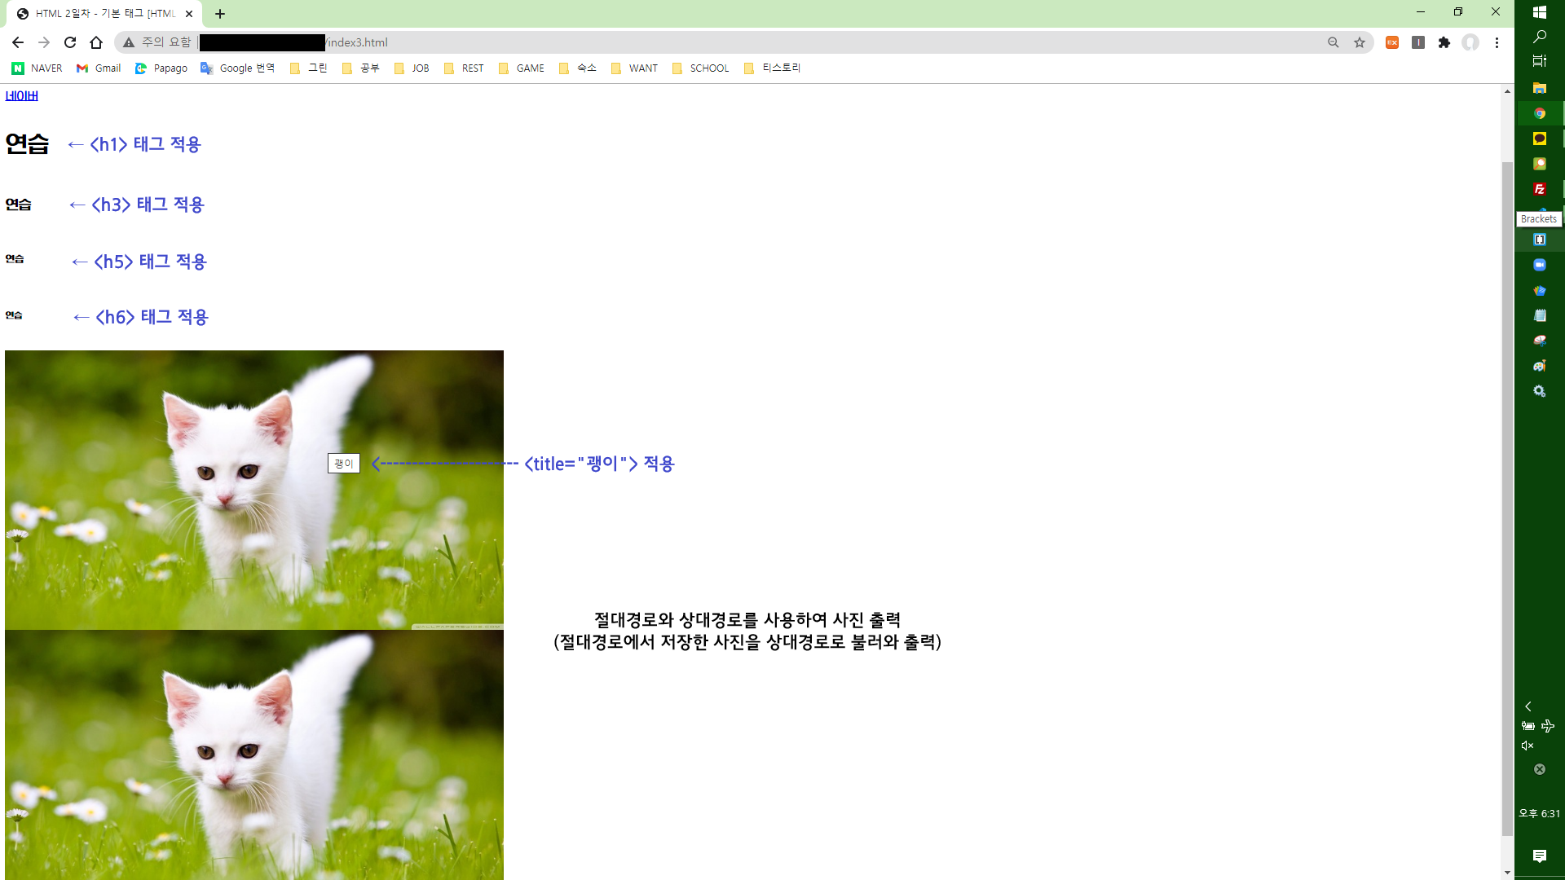This screenshot has width=1565, height=880.
Task: Open the Extensions puzzle-piece menu
Action: tap(1444, 42)
